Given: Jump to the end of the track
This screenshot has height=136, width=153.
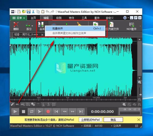Looking at the screenshot, I should coord(81,112).
